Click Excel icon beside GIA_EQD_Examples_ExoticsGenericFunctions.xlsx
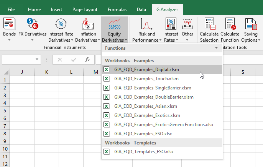263x167 pixels. 106,125
